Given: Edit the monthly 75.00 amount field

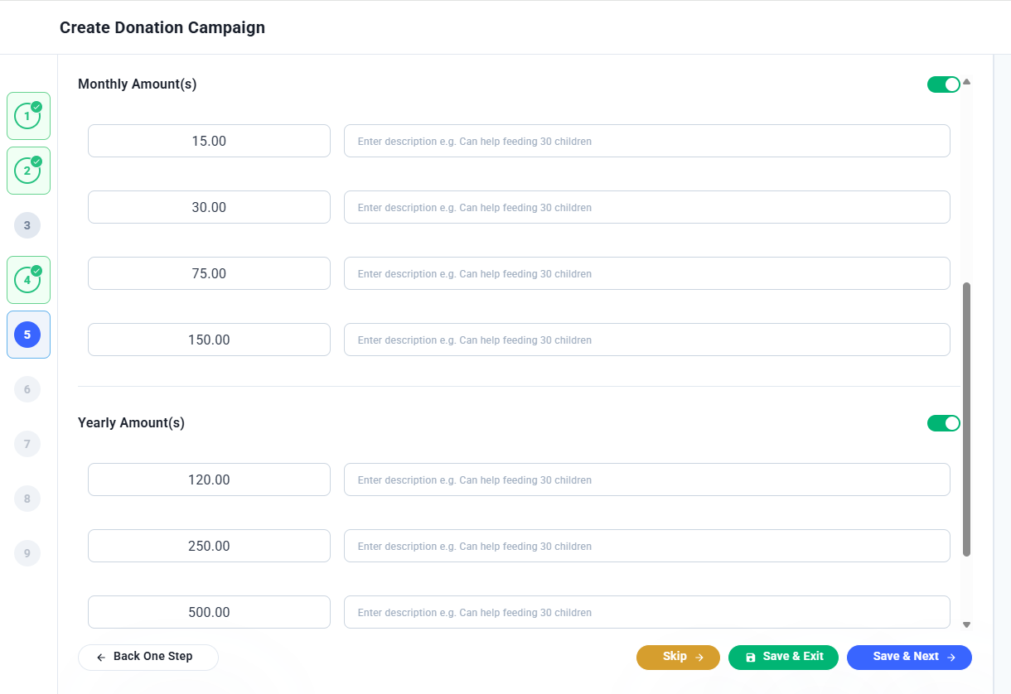Looking at the screenshot, I should tap(209, 273).
